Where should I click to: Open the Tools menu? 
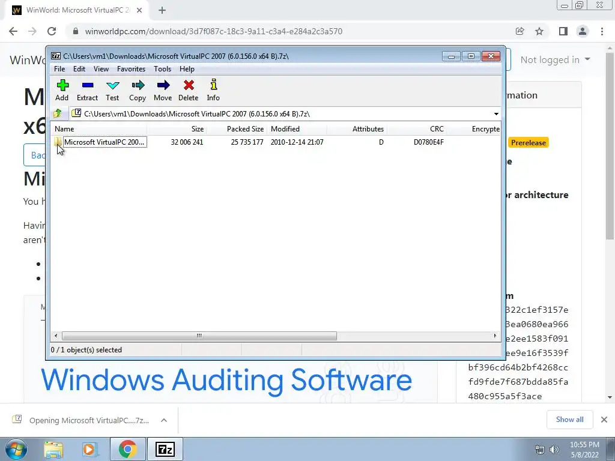[162, 69]
